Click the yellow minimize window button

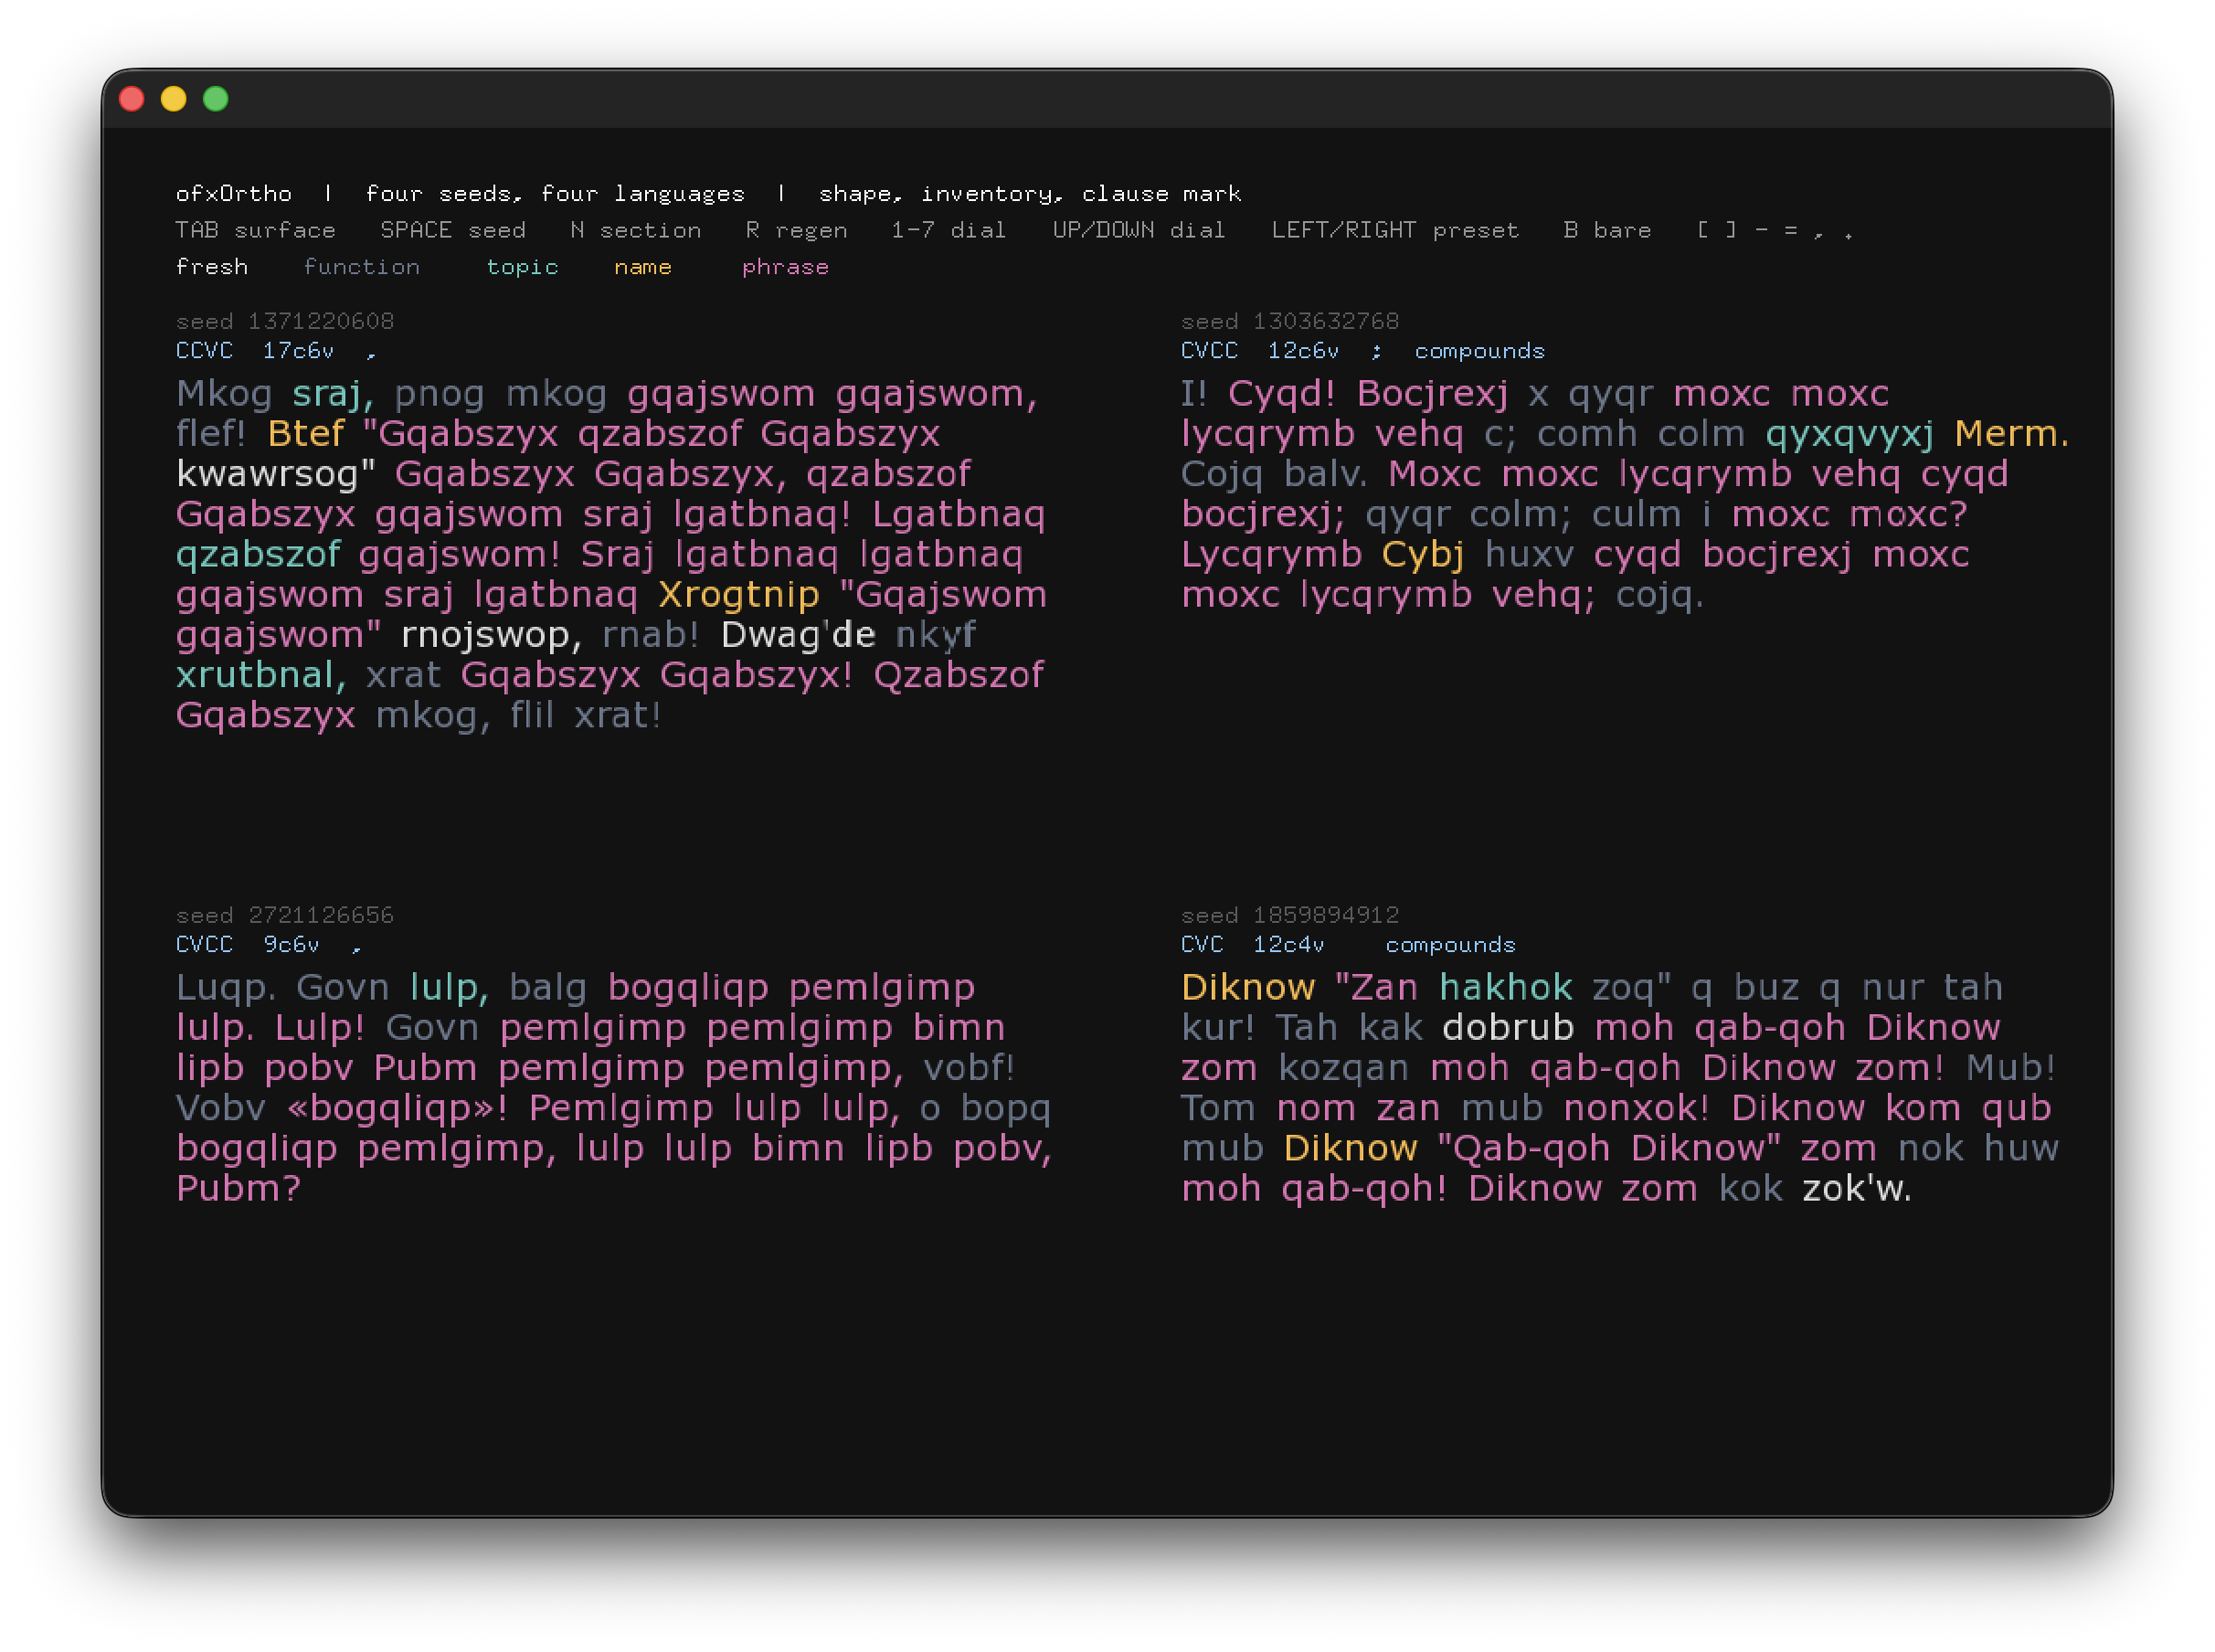[x=174, y=99]
